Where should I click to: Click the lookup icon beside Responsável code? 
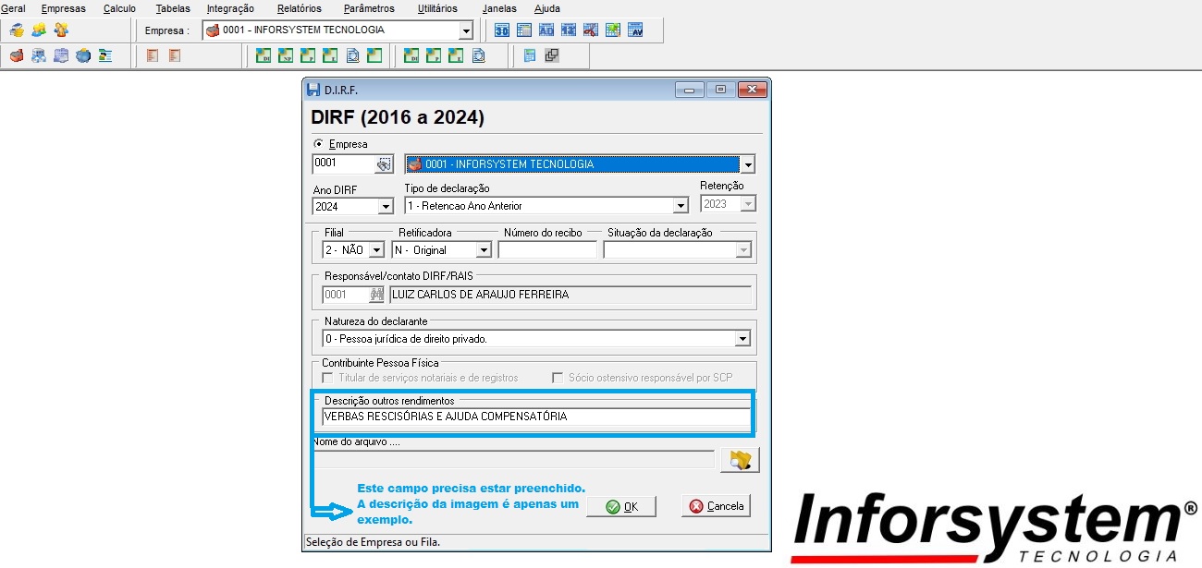377,295
